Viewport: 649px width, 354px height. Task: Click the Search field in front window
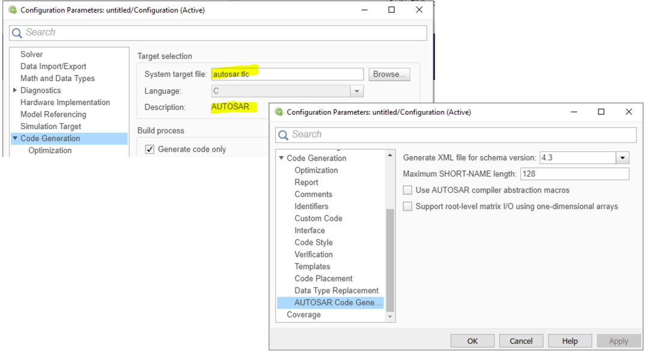pyautogui.click(x=456, y=134)
